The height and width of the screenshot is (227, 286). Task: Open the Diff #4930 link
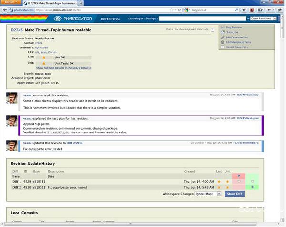click(75, 143)
